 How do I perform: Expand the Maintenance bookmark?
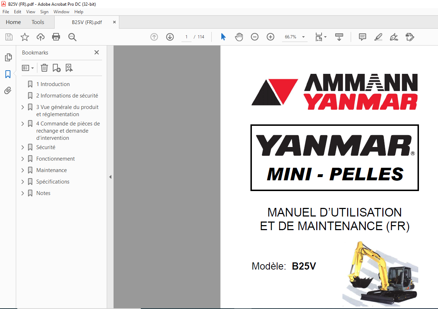(x=23, y=170)
